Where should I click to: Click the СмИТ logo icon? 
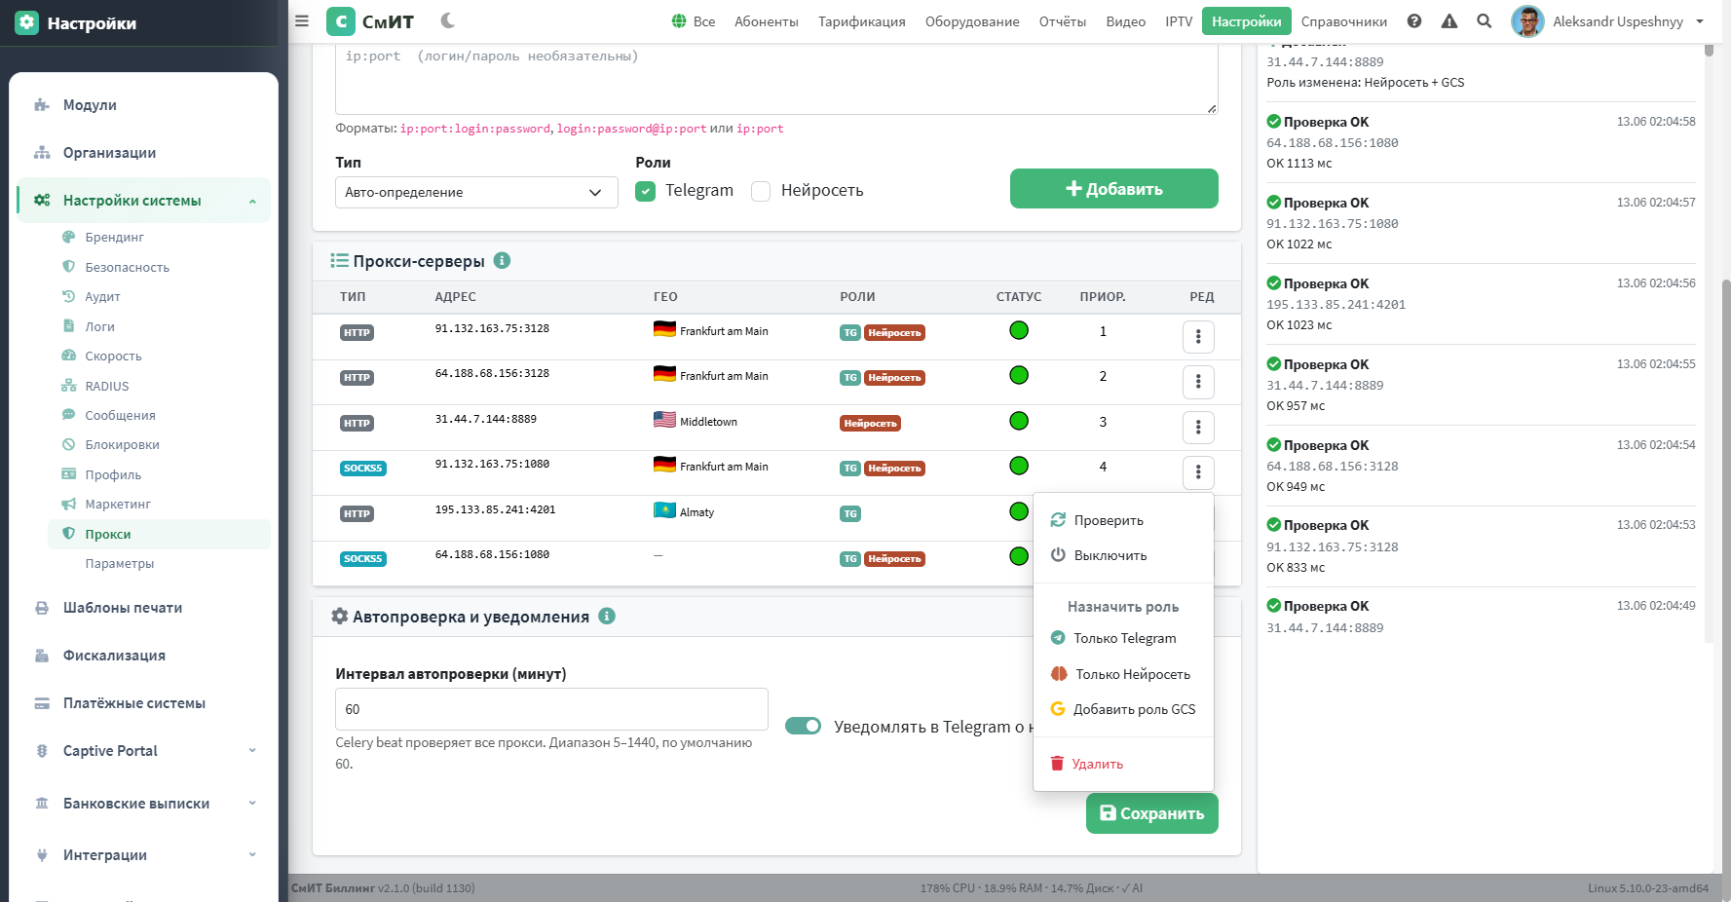pyautogui.click(x=340, y=21)
